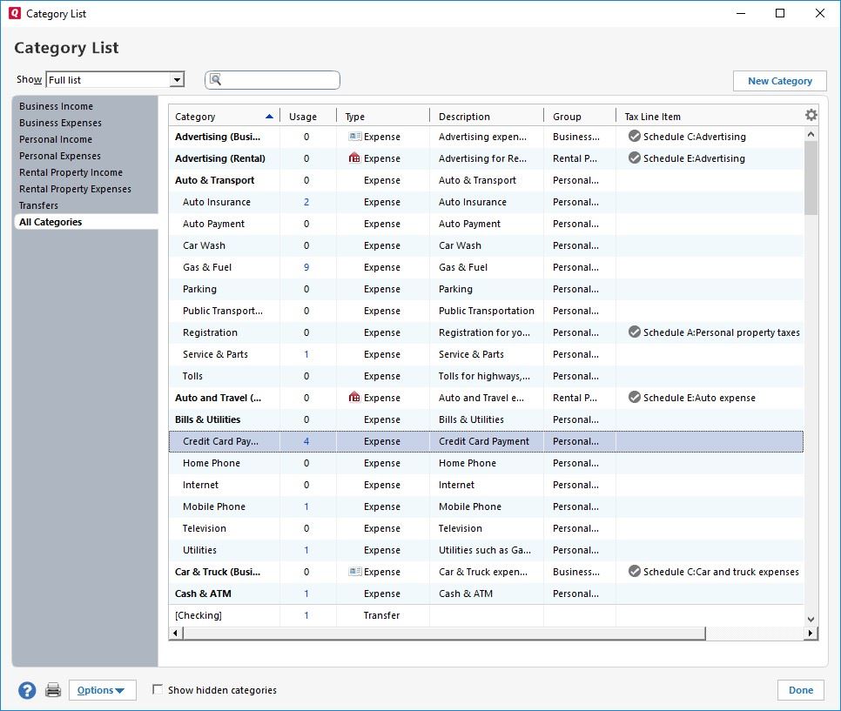Click tax checkmark for Schedule E:Auto expense
Image resolution: width=841 pixels, height=711 pixels.
coord(634,398)
